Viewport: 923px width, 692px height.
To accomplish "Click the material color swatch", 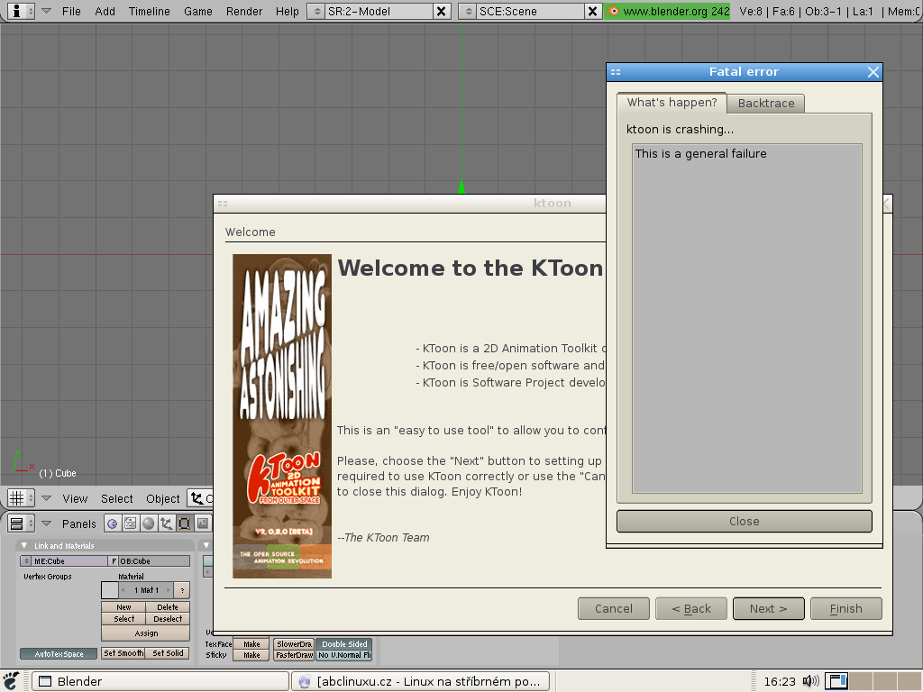I will pyautogui.click(x=110, y=589).
